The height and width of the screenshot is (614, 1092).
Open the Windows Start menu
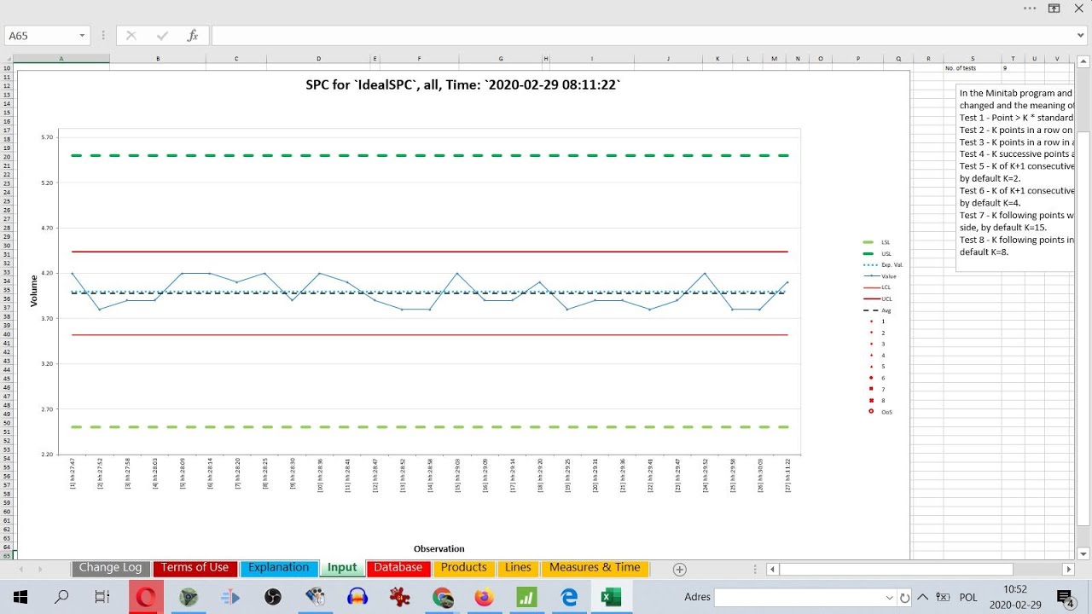[x=20, y=597]
